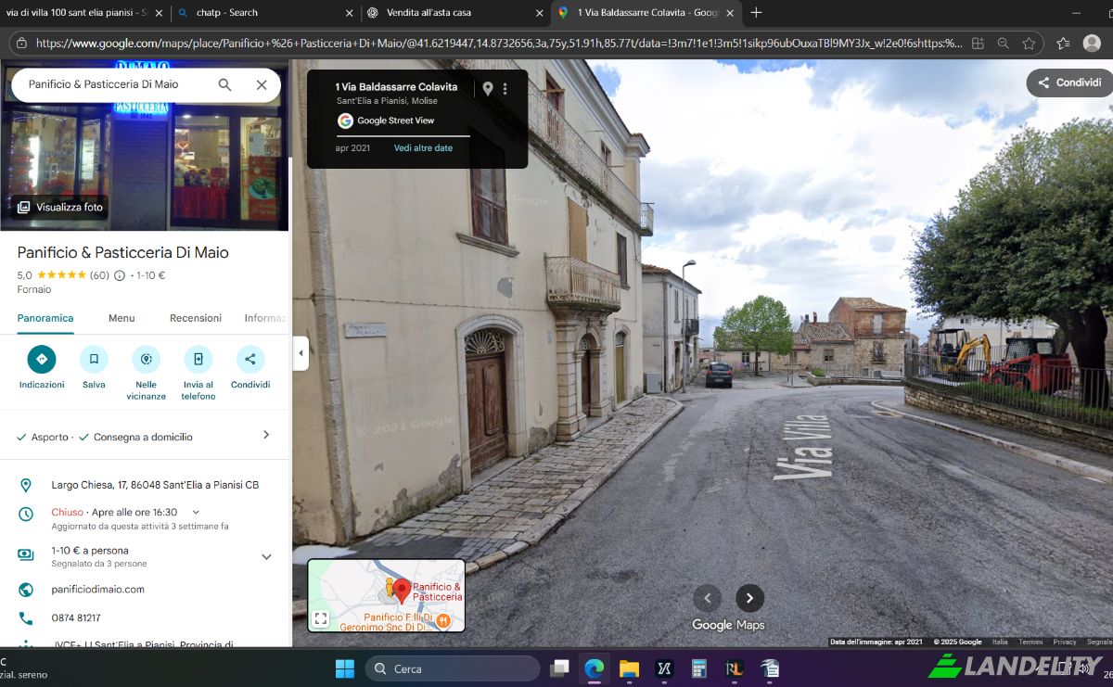Search nearby with Nelle vicinanze icon
This screenshot has width=1113, height=687.
146,359
